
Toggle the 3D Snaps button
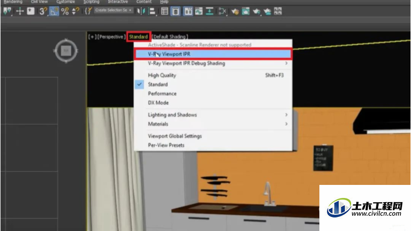pyautogui.click(x=43, y=11)
